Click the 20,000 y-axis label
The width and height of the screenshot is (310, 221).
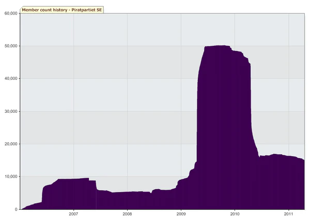(9, 144)
